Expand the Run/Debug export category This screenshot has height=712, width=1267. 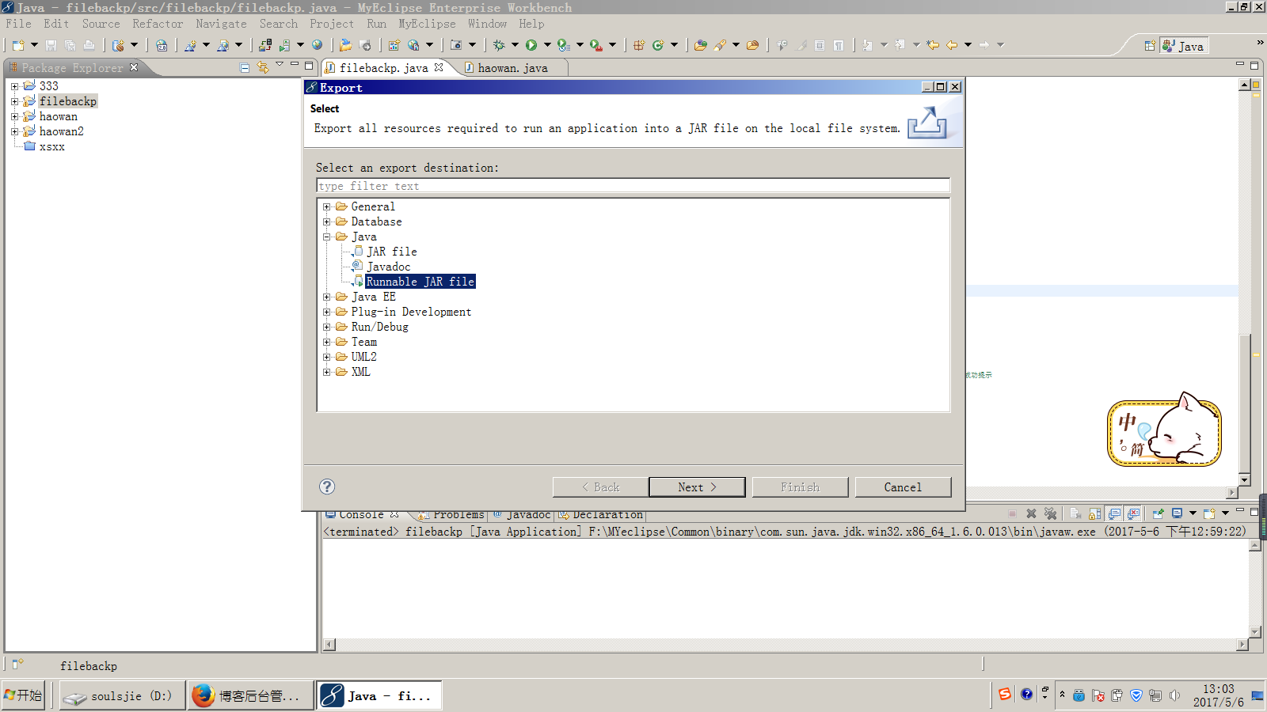pyautogui.click(x=326, y=327)
